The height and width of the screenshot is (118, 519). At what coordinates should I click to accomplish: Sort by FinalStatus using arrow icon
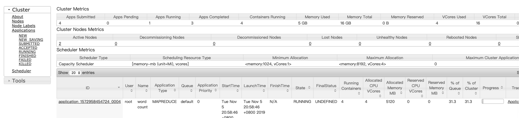point(335,91)
